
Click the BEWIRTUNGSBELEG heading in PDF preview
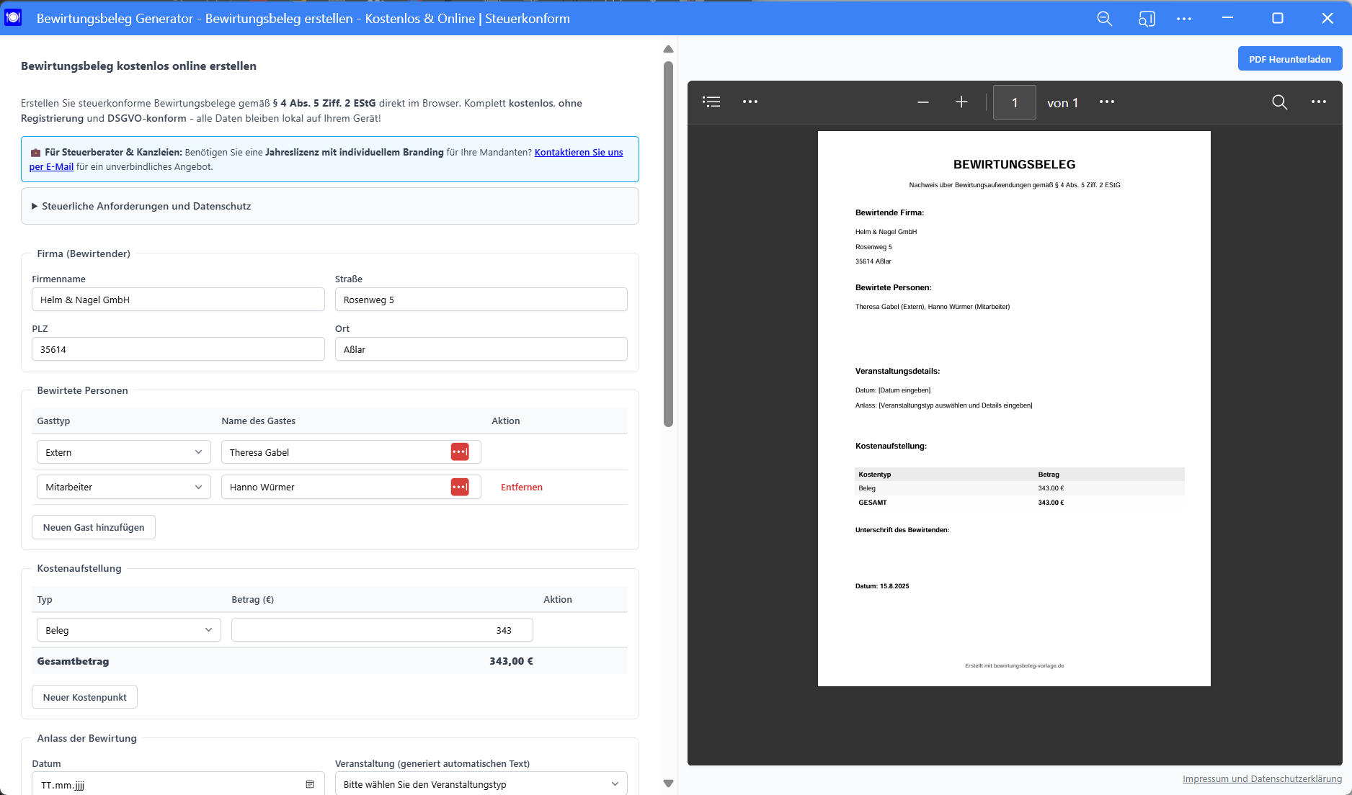[x=1014, y=164]
